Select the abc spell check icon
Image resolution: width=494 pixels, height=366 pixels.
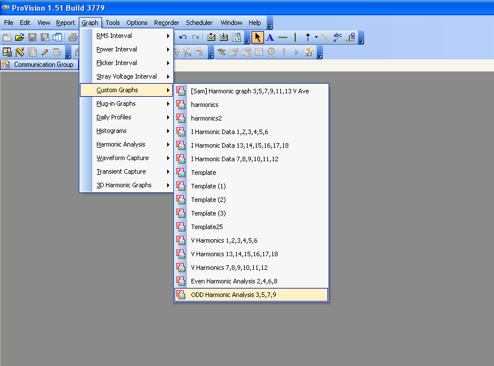[x=337, y=37]
